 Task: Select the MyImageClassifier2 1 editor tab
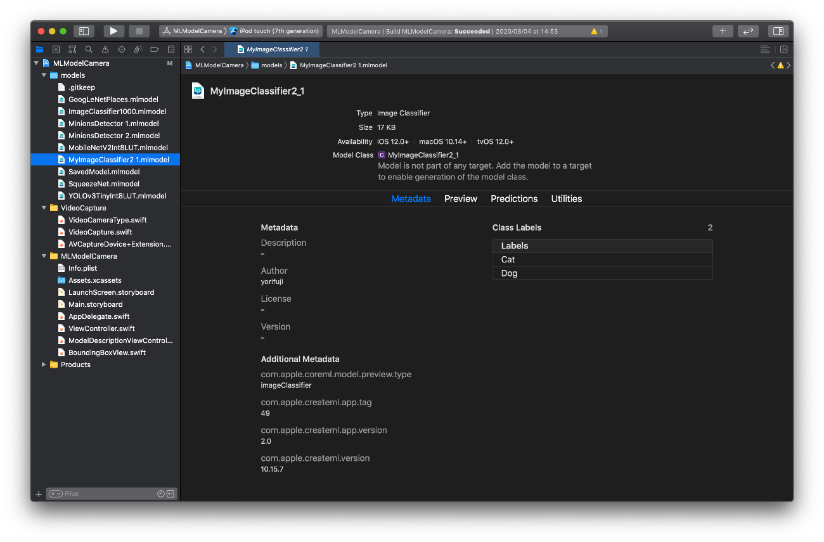272,49
